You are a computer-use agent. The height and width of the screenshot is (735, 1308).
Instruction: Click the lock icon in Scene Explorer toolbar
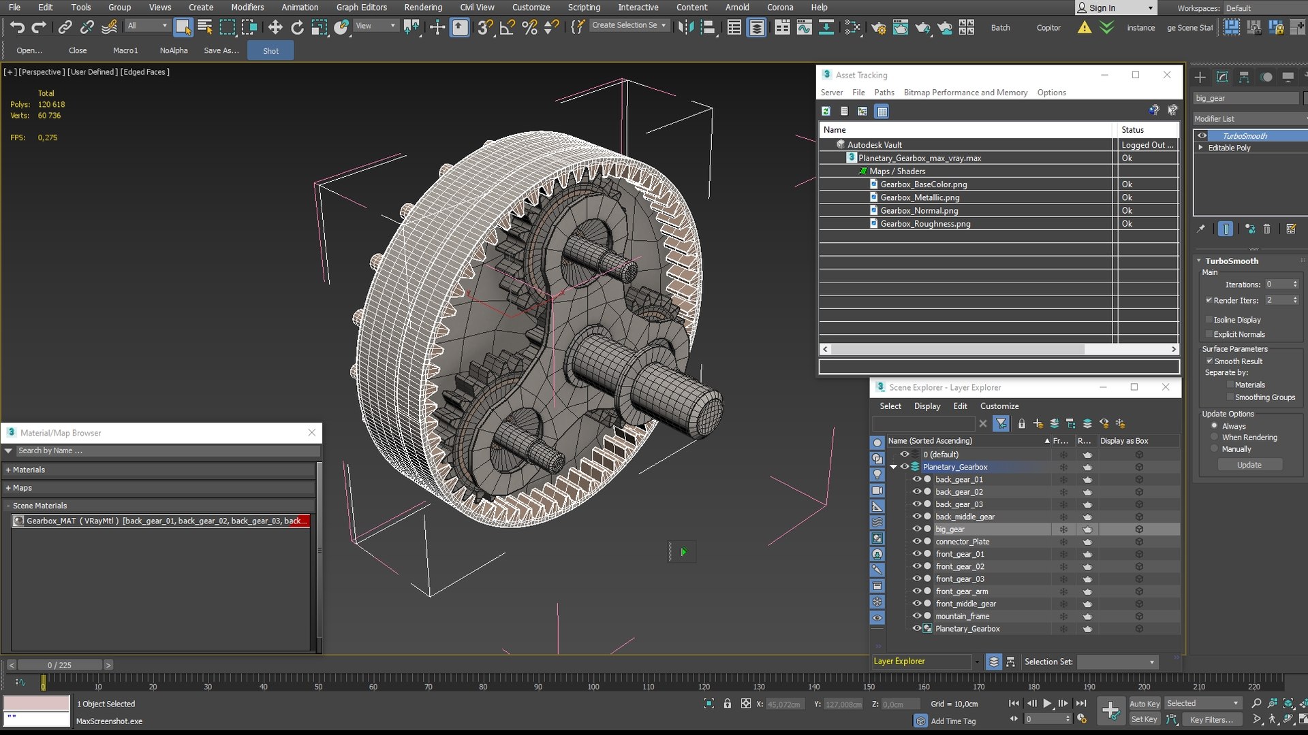pyautogui.click(x=1022, y=423)
